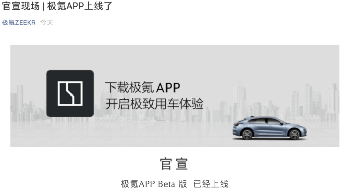Open the 极氪ZEEKR account link

tap(19, 22)
